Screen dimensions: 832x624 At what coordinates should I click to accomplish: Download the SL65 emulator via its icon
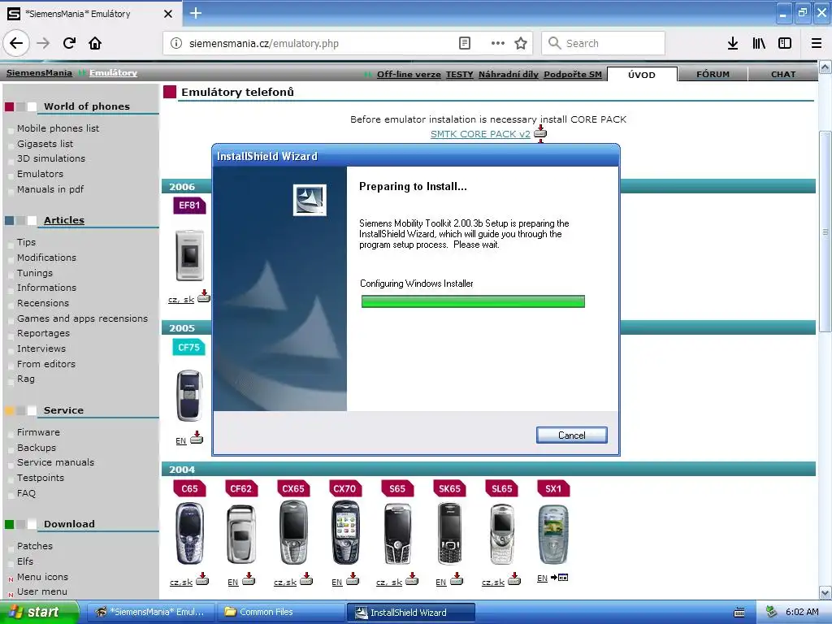(x=514, y=578)
